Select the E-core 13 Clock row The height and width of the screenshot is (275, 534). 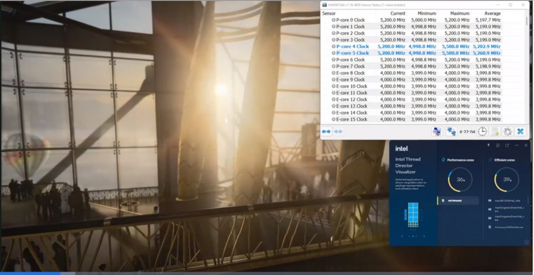(x=411, y=106)
